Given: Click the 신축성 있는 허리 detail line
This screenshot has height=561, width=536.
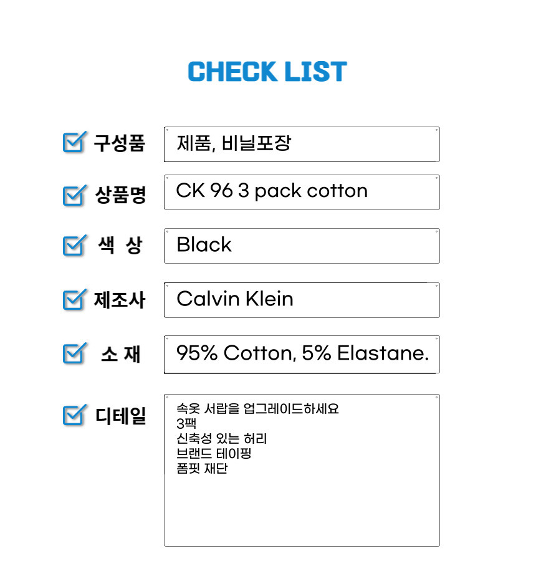Looking at the screenshot, I should 222,439.
